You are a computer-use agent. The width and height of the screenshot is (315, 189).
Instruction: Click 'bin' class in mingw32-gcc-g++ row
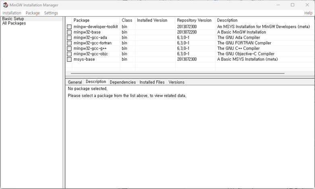(x=124, y=48)
